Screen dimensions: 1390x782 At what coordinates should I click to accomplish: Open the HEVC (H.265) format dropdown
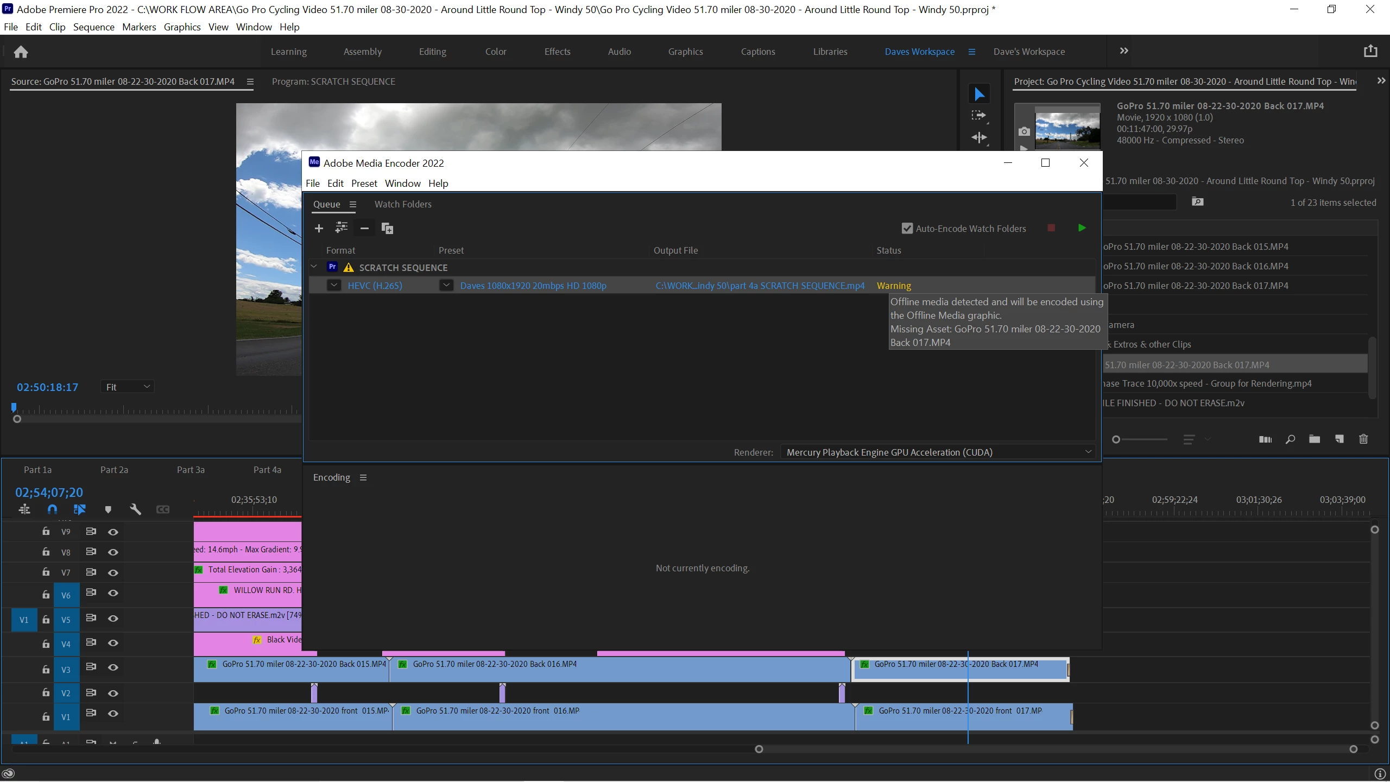pos(334,285)
